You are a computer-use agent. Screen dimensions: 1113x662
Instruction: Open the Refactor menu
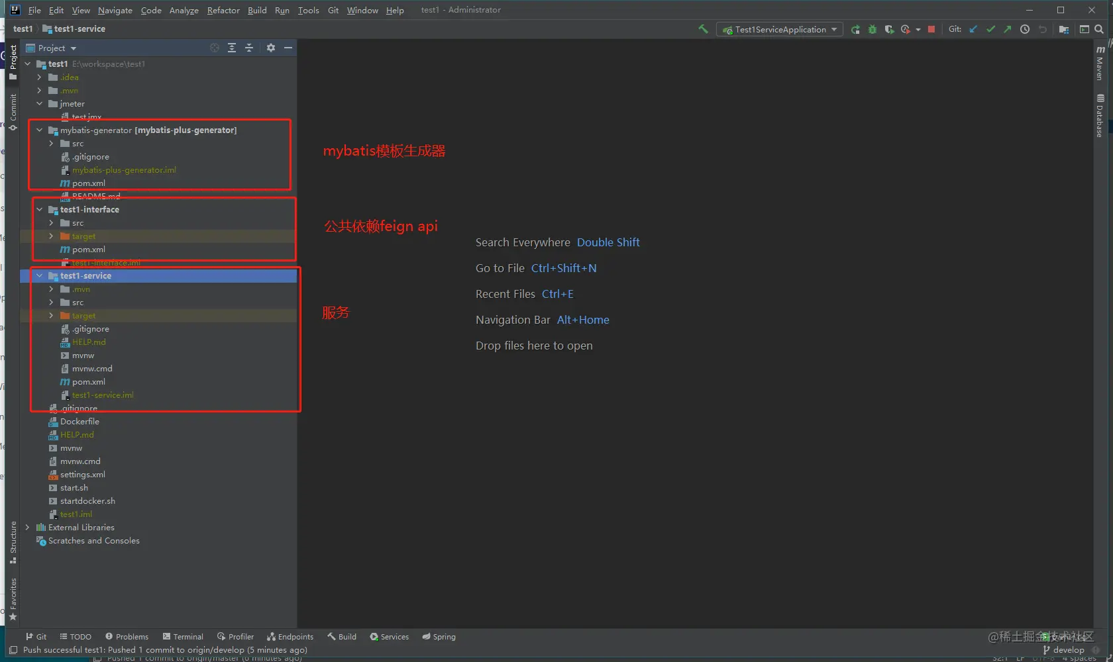(223, 10)
